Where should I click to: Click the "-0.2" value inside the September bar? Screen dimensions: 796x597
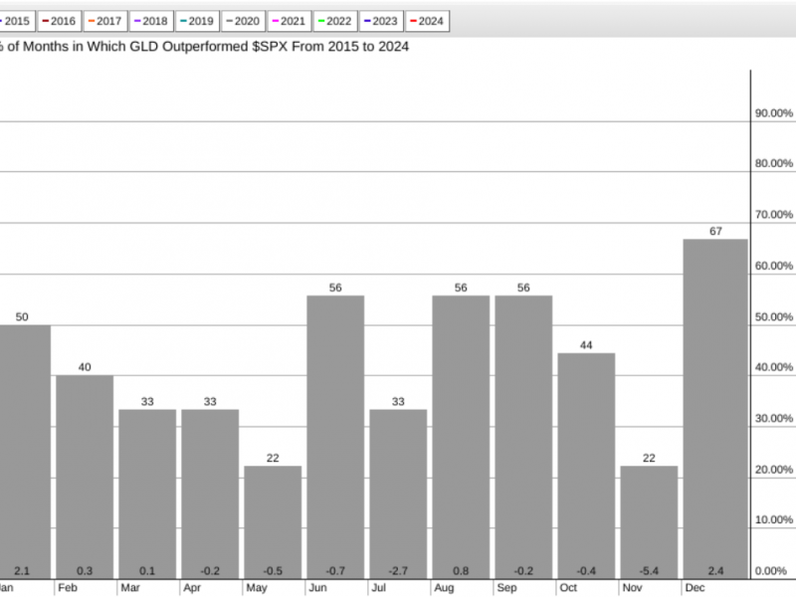523,570
